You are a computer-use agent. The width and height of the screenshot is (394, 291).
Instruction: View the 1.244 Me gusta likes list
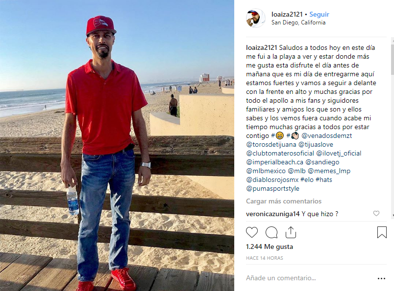pyautogui.click(x=270, y=246)
